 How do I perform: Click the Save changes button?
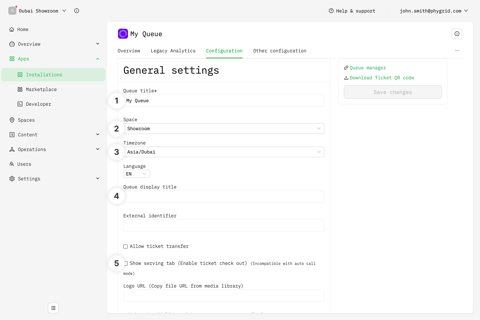pos(393,92)
